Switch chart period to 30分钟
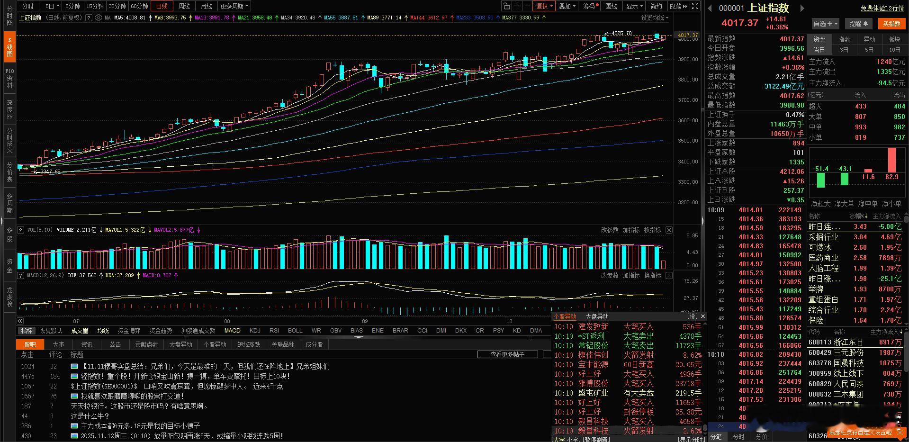 pos(117,6)
